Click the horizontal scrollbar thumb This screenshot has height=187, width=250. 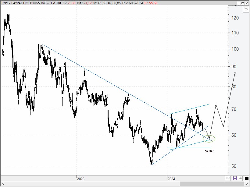(x=212, y=184)
